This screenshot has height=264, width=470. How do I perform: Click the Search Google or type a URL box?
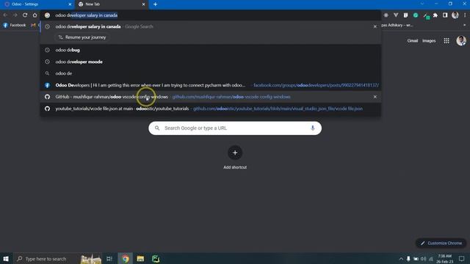click(x=235, y=128)
